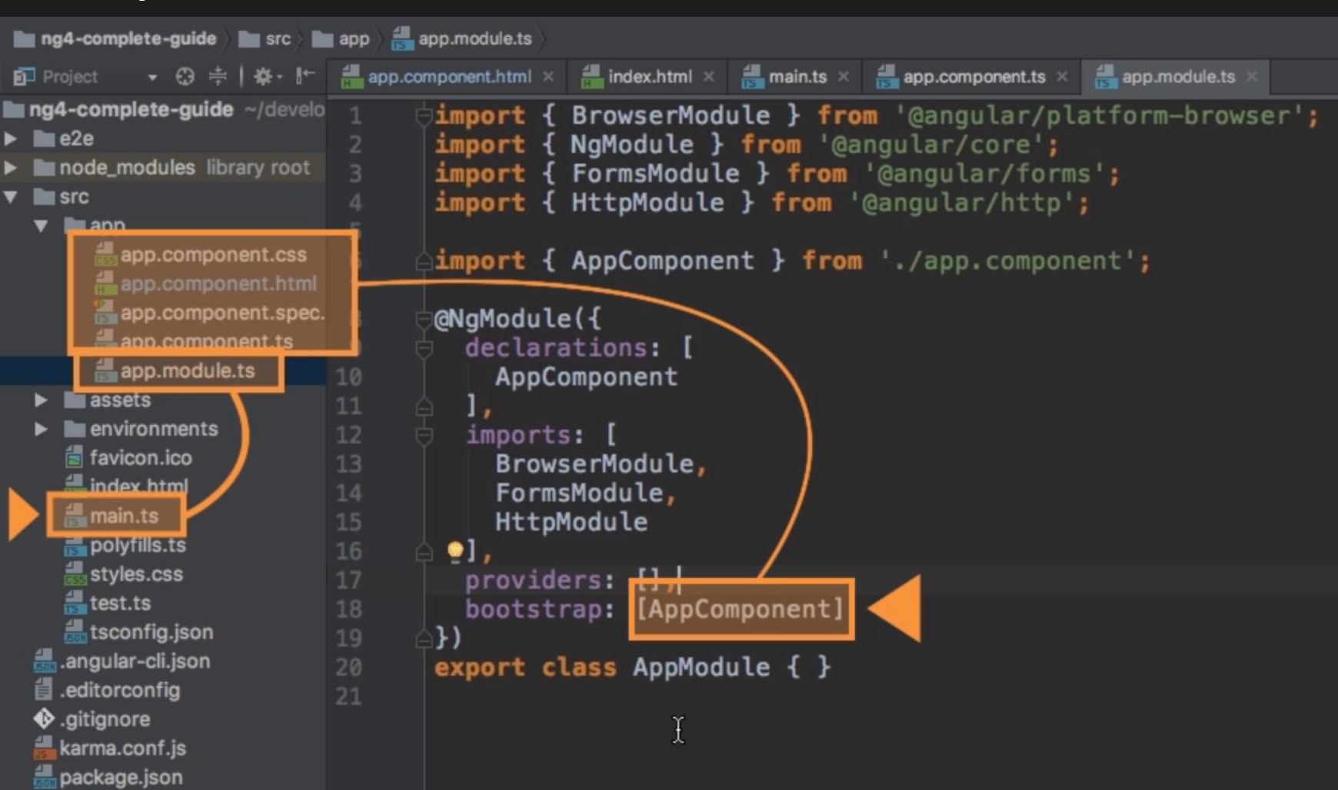Click the ng4-complete-guide breadcrumb
1338x790 pixels.
tap(115, 38)
